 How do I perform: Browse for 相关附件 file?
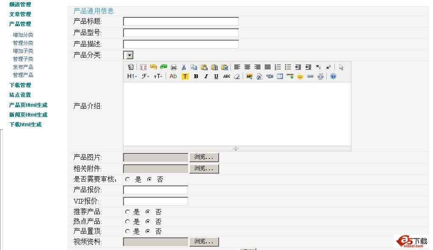click(x=204, y=168)
